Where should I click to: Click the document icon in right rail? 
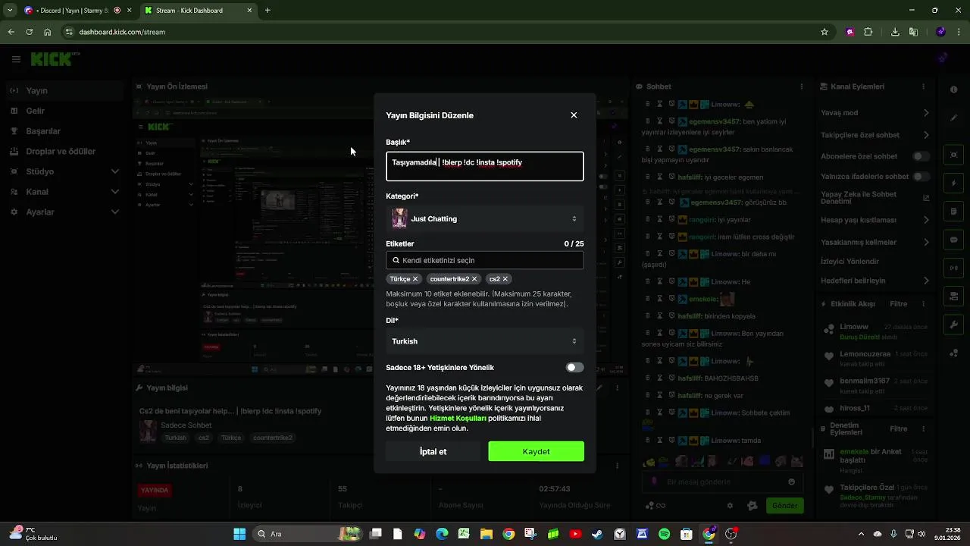pos(954,211)
